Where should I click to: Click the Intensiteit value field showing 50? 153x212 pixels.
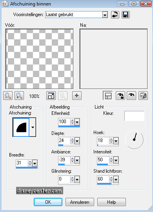(103, 160)
